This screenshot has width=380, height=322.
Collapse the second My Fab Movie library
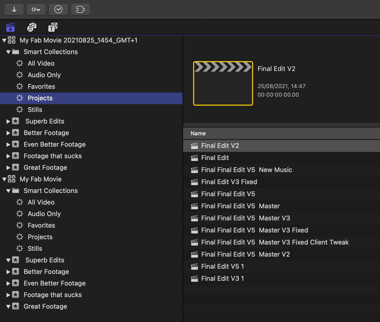tap(4, 179)
